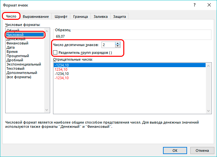Select Числовой format in list
The height and width of the screenshot is (157, 217).
coord(25,35)
